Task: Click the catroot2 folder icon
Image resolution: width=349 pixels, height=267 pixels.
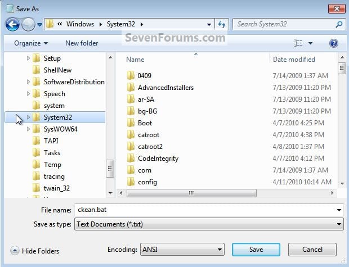Action: [x=131, y=147]
